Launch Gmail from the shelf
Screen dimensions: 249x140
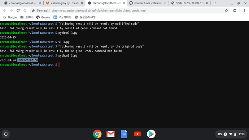coord(111,134)
